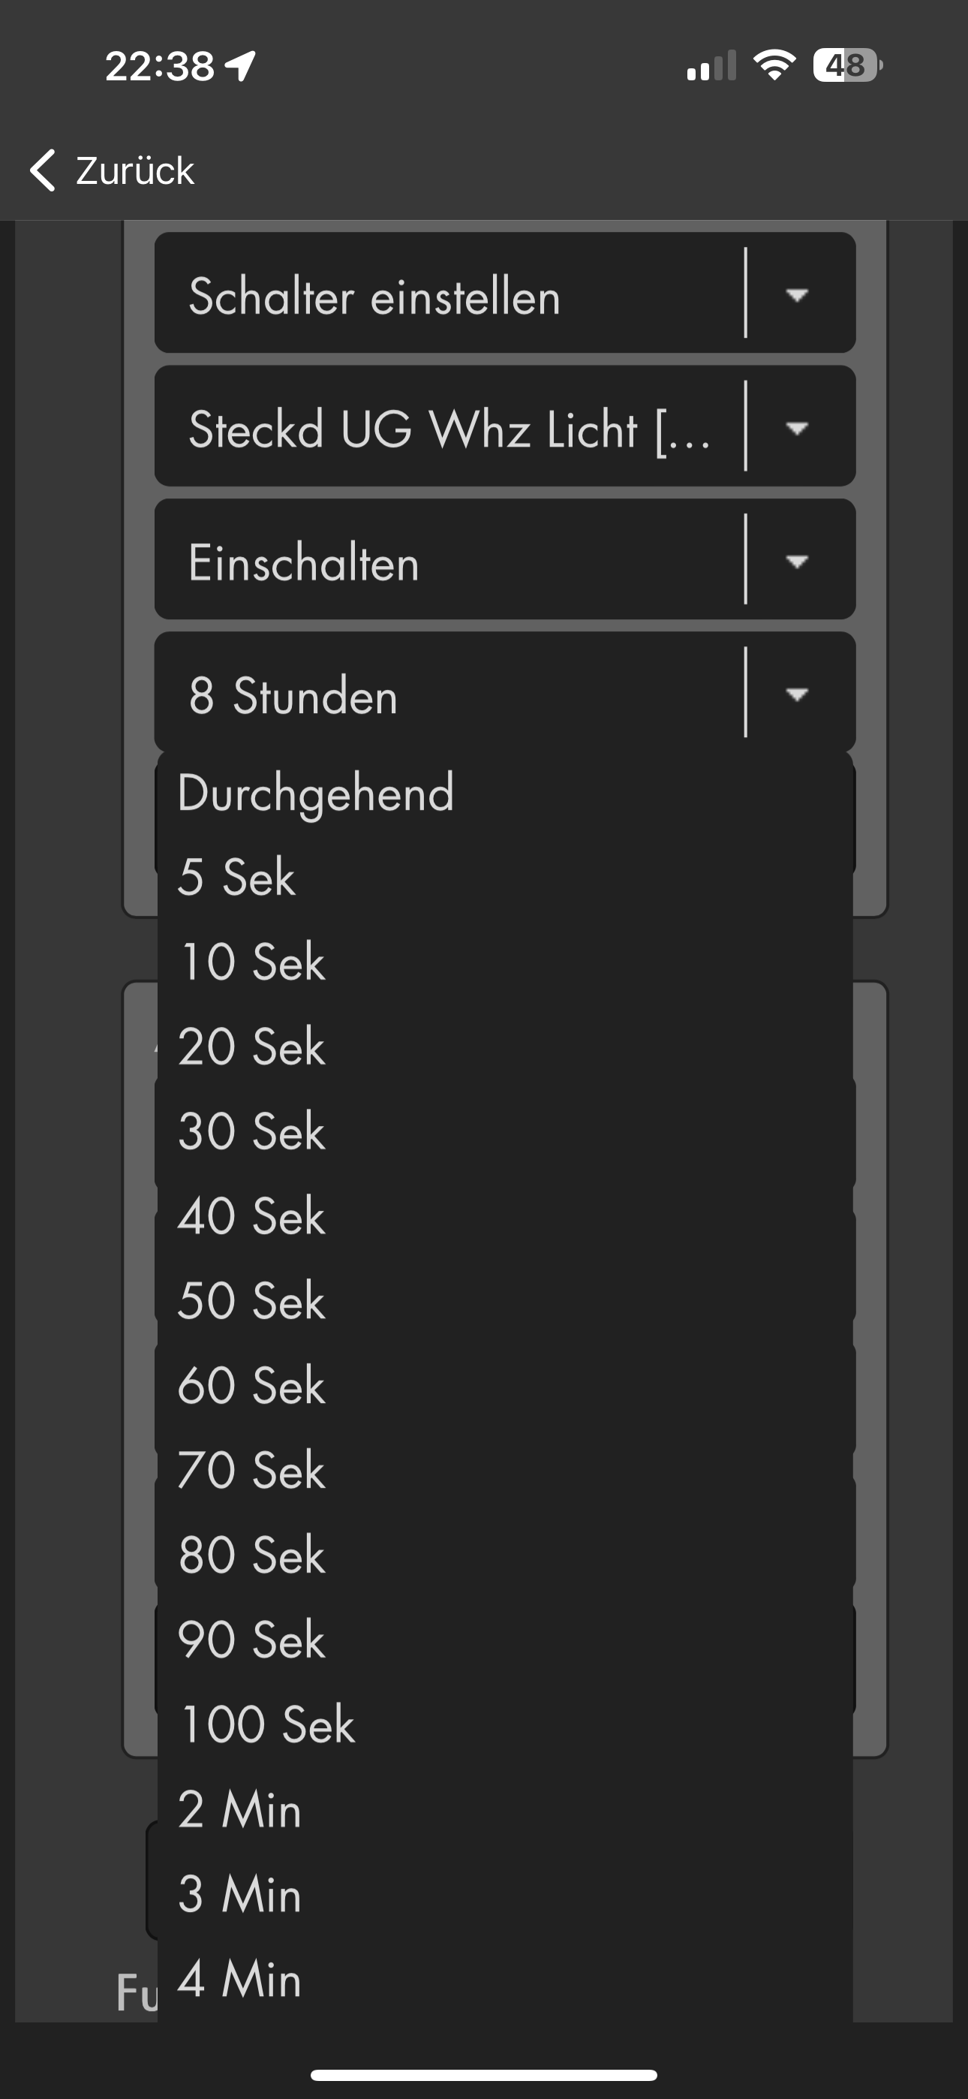Choose 5 Sek from the list
The width and height of the screenshot is (968, 2099).
coord(236,878)
